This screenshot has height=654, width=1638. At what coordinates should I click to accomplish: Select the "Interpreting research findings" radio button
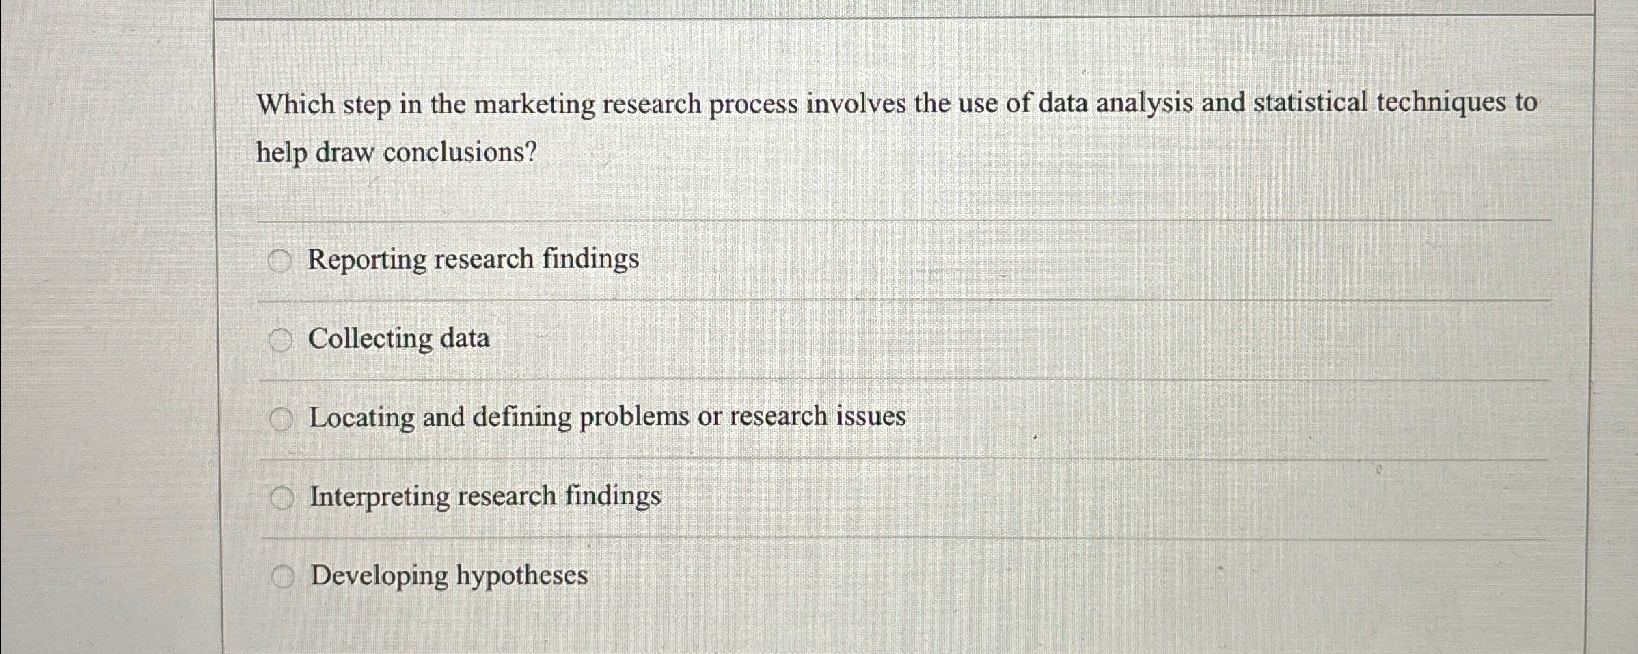tap(280, 498)
